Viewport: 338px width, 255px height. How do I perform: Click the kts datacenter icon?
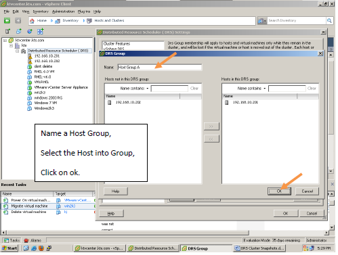point(17,45)
